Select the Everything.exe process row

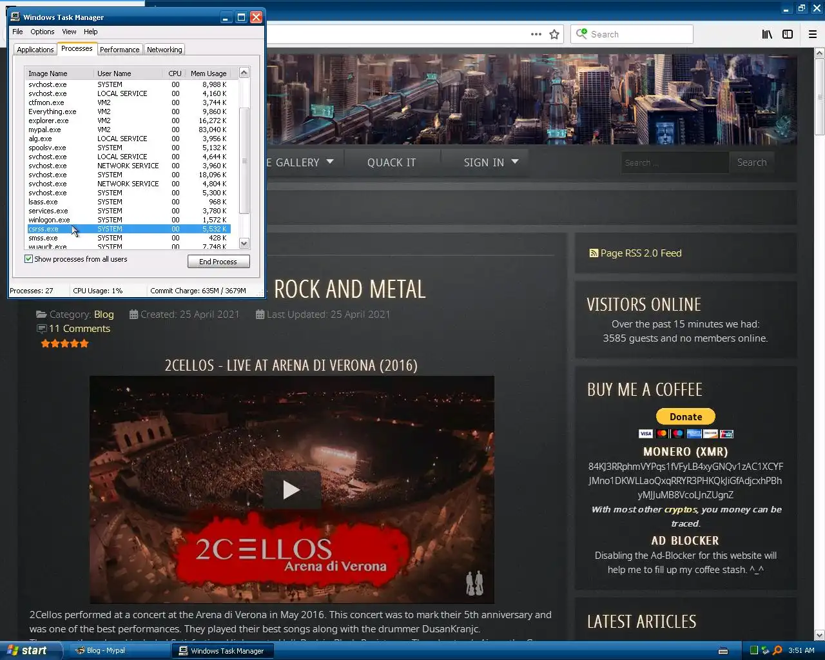click(x=128, y=112)
